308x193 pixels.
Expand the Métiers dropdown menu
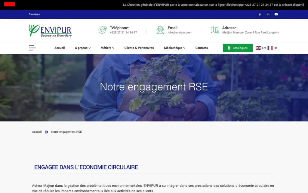[107, 48]
